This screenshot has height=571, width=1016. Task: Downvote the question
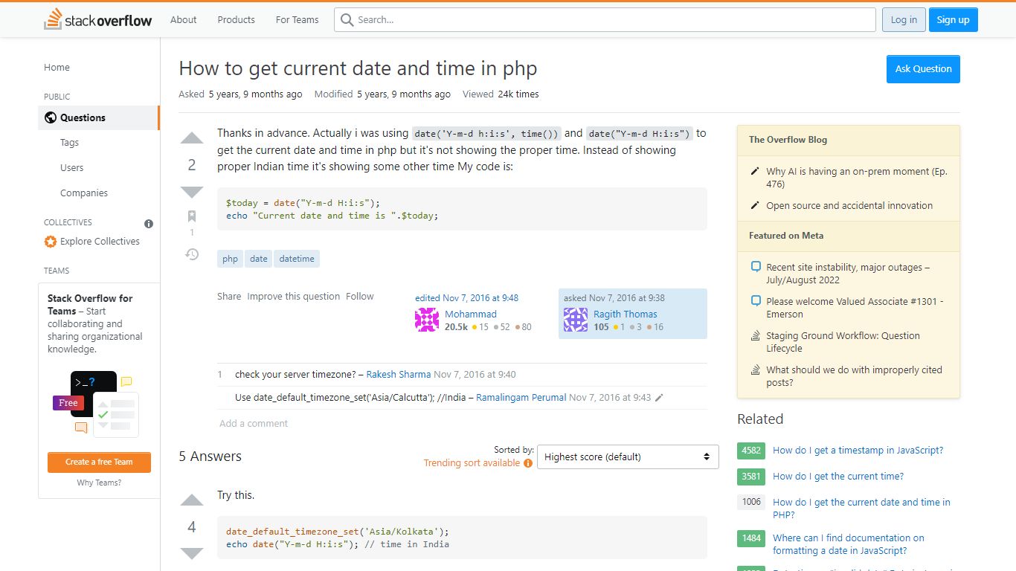tap(192, 192)
